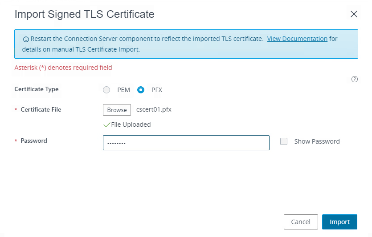
Task: Click the green File Uploaded checkmark icon
Action: click(107, 125)
